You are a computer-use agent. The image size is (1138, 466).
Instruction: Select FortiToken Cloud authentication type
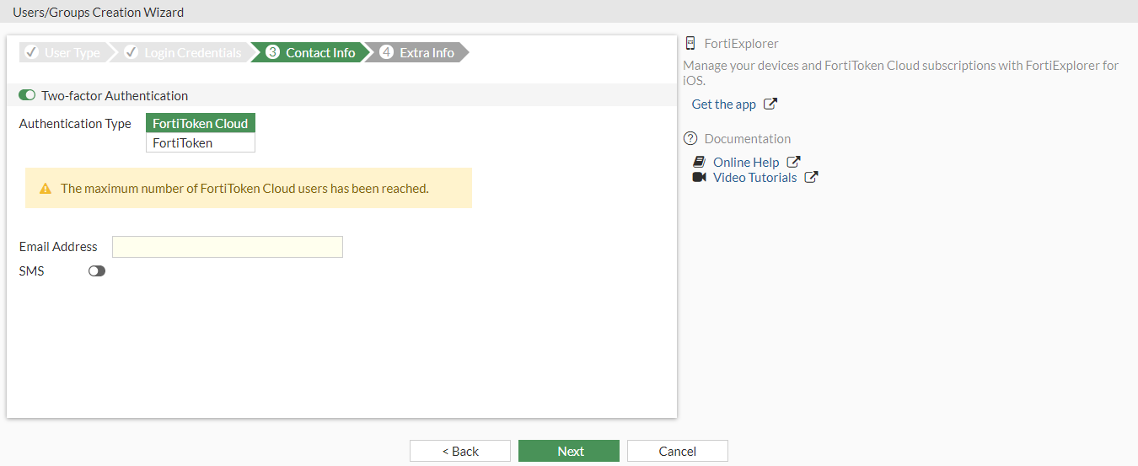click(201, 124)
